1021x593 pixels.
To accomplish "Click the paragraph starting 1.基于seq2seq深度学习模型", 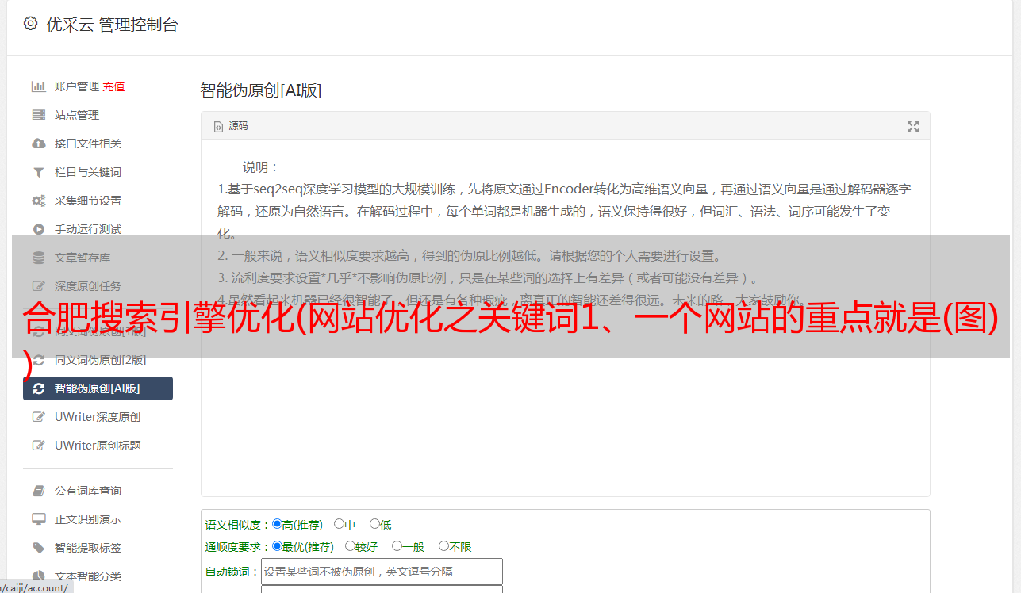I will coord(564,211).
